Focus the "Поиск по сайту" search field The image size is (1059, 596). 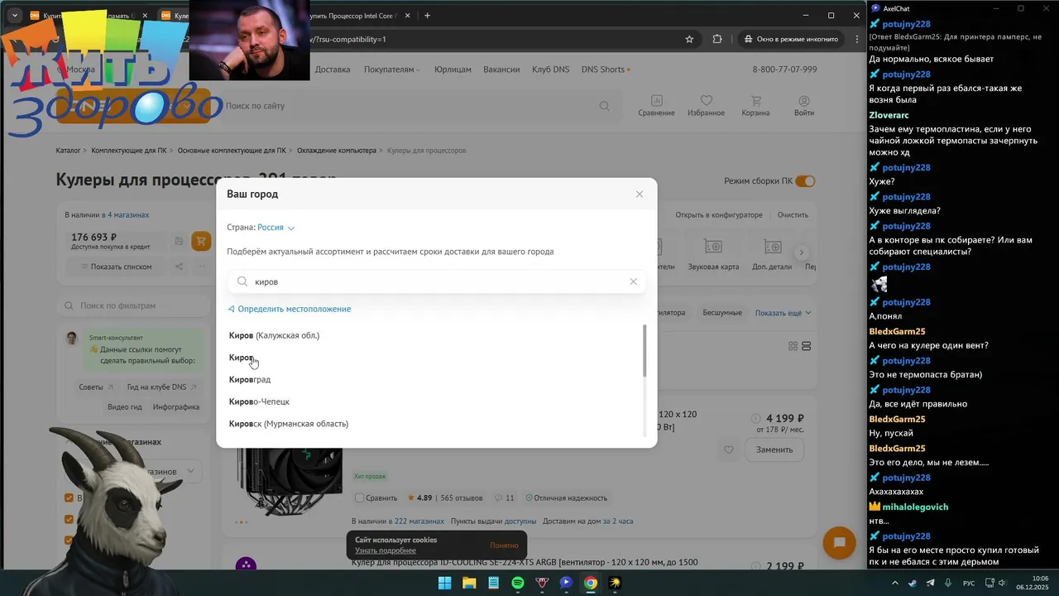pos(410,106)
